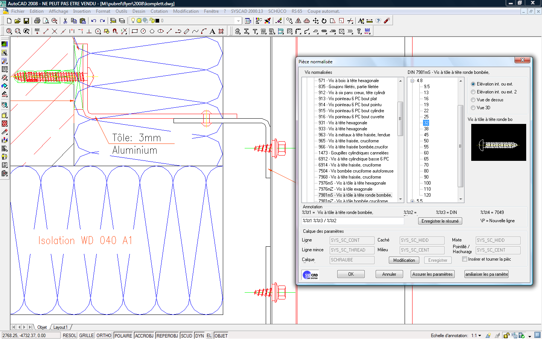
Task: Select the 'Vue 3D' radio option
Action: (473, 108)
